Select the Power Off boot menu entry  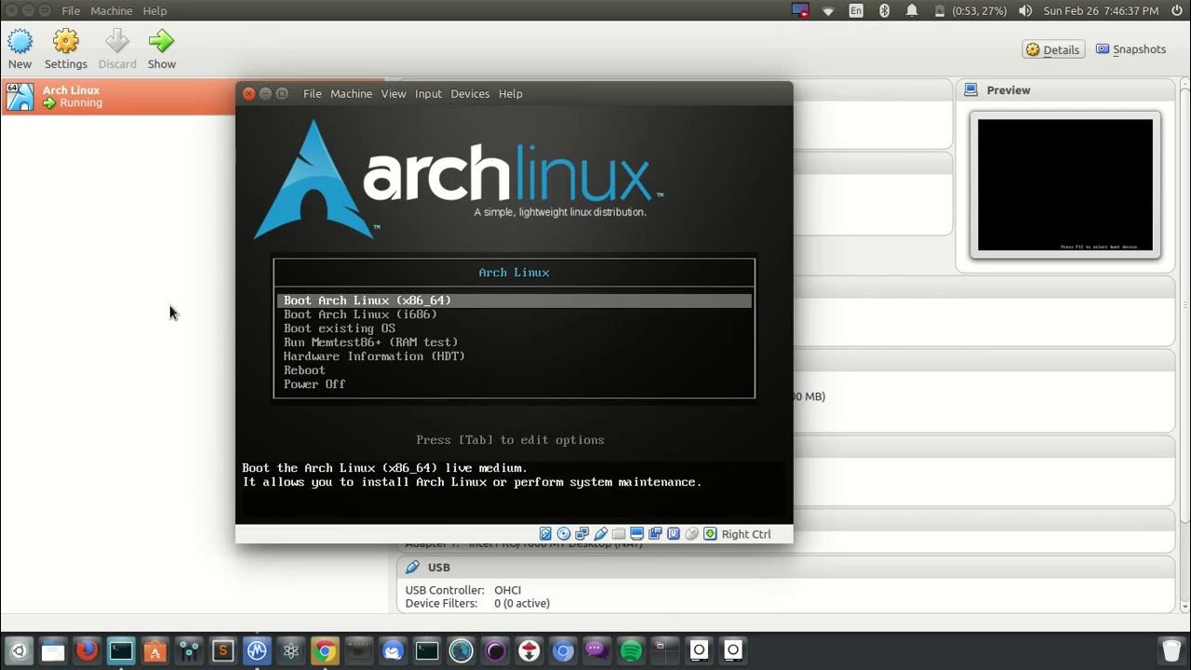pos(314,384)
